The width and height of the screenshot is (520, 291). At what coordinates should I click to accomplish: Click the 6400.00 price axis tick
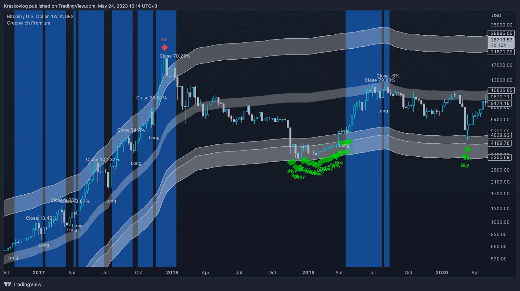tap(500, 120)
